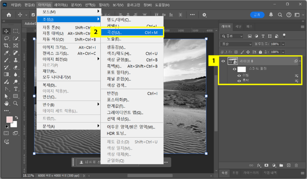Swap foreground and background colors arrow
307x179 pixels.
(x=16, y=118)
